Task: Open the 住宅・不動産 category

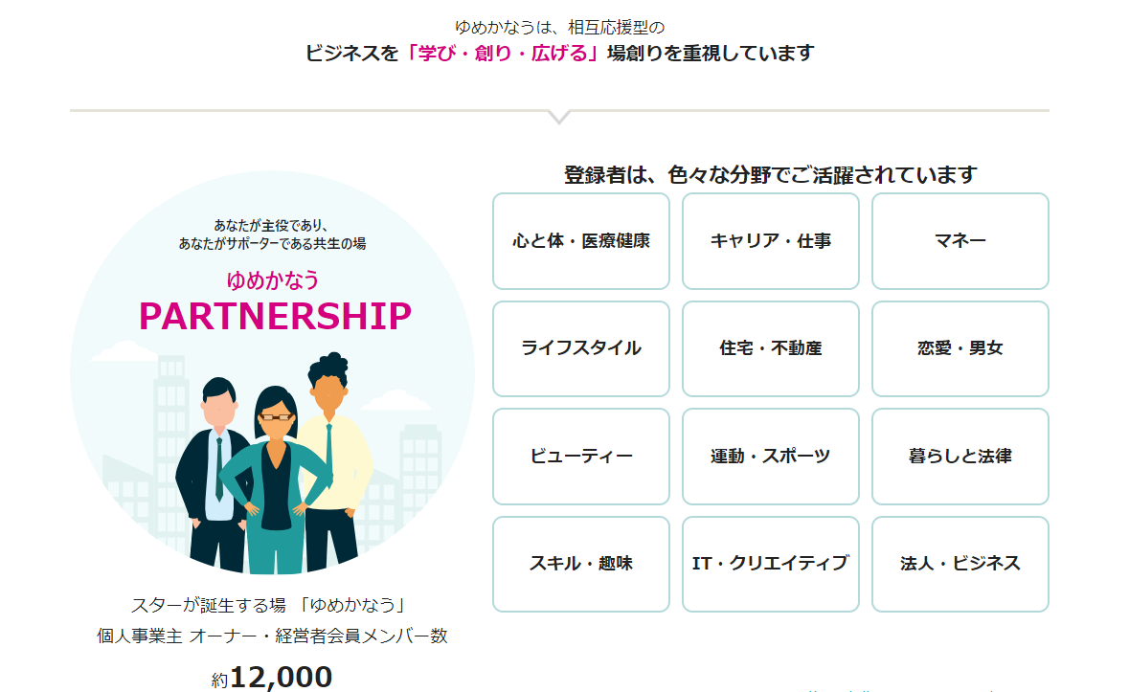Action: coord(771,349)
